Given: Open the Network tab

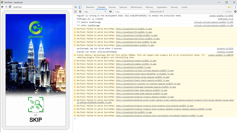Looking at the screenshot, I should pyautogui.click(x=123, y=7).
